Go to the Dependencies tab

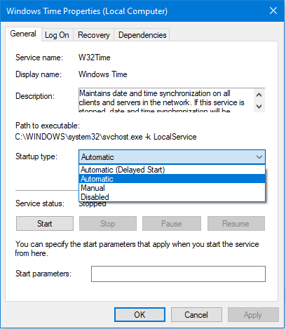[x=142, y=35]
